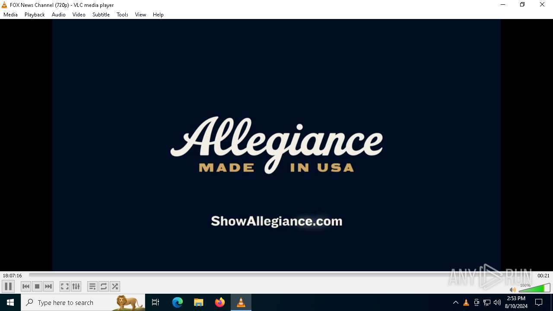Open the Audio menu

tap(59, 15)
